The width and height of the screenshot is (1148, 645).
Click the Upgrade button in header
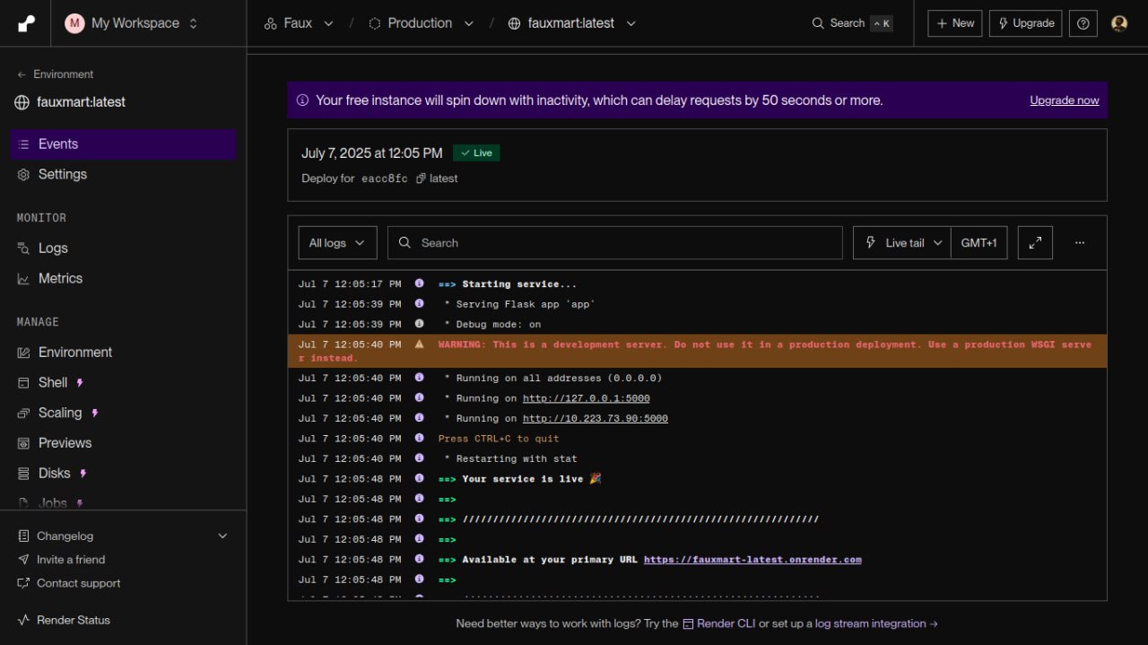coord(1025,23)
